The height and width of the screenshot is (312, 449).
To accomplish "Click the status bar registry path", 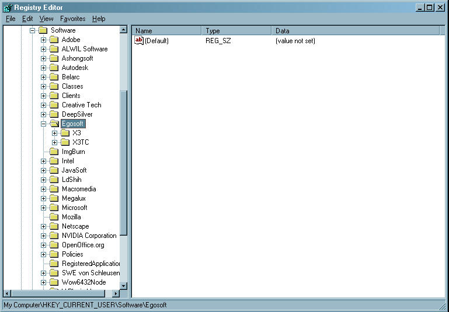I will point(85,305).
